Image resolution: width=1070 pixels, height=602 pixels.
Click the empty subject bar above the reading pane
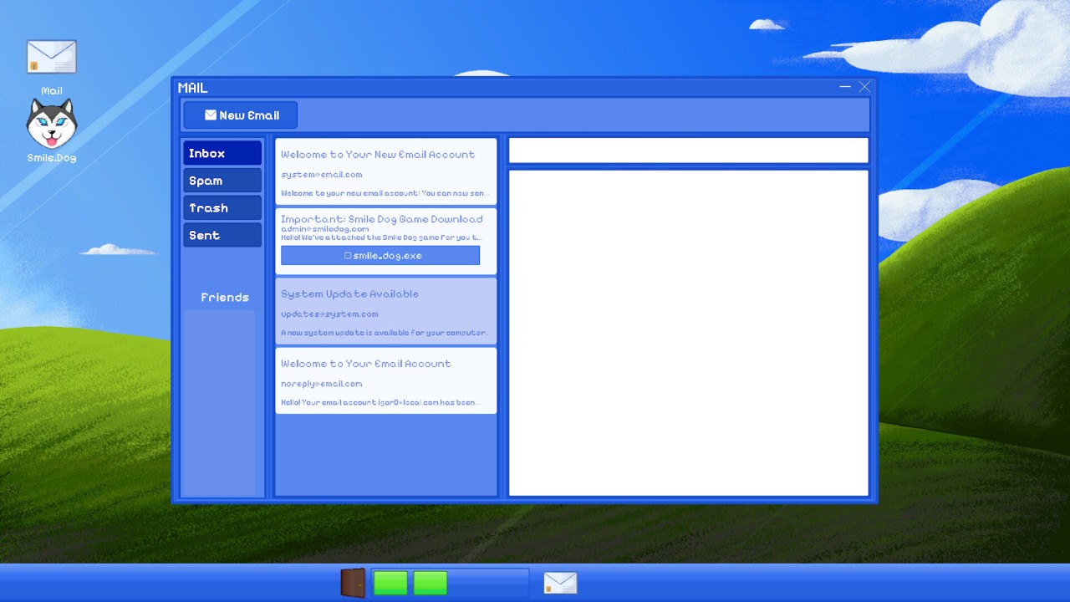click(688, 150)
